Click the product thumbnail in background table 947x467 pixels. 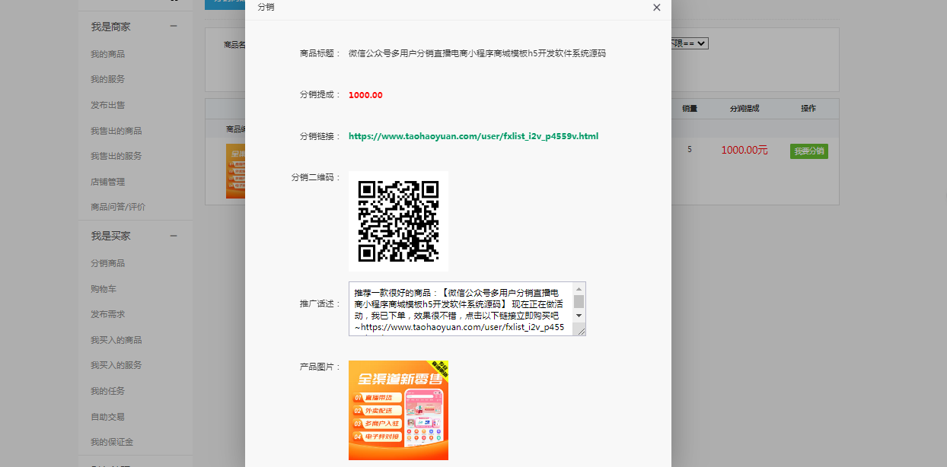[235, 171]
